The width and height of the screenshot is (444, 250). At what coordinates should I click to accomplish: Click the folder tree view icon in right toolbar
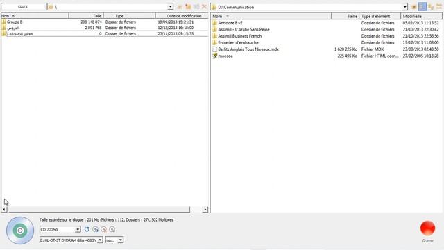point(431,7)
